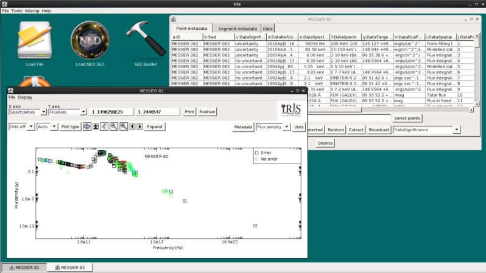This screenshot has width=486, height=273.
Task: Open the Y axis FluxAxis dropdown
Action: click(83, 112)
